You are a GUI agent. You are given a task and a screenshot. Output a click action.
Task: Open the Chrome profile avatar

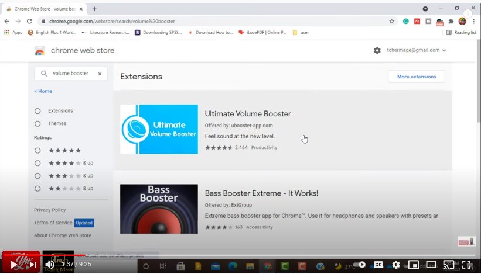click(462, 21)
